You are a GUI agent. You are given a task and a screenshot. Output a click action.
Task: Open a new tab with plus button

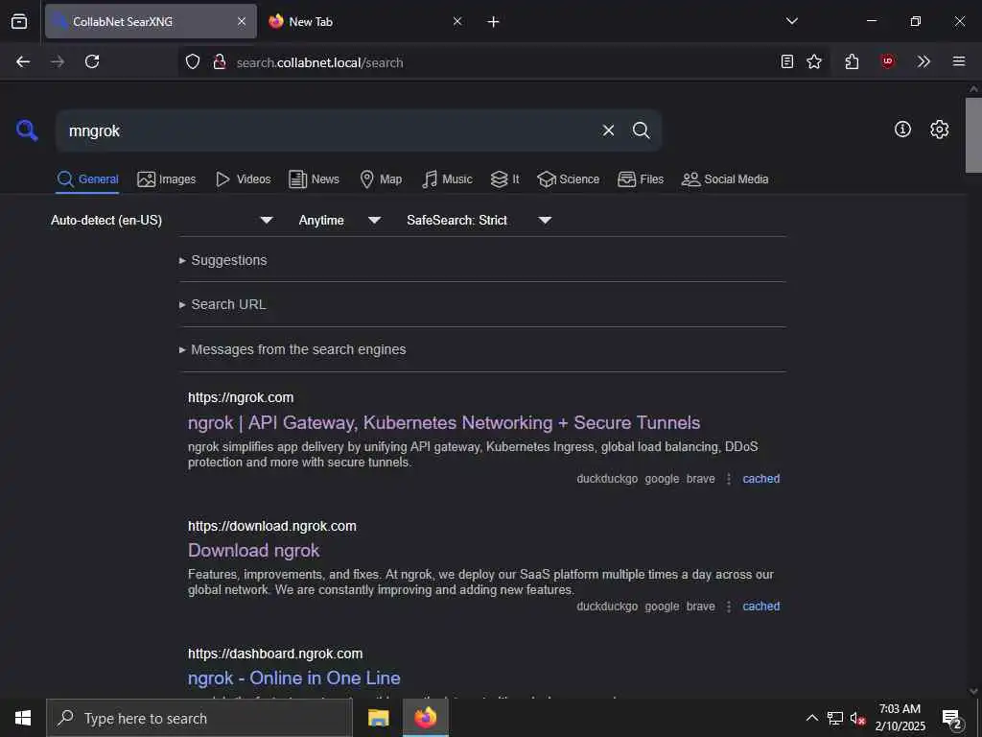(x=494, y=22)
